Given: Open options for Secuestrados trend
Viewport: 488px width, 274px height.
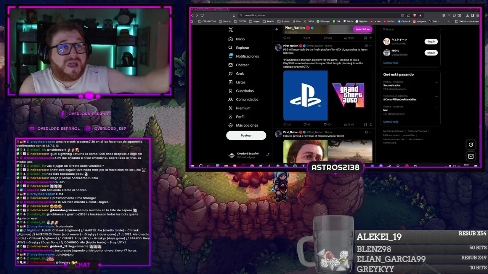Looking at the screenshot, I should point(436,82).
